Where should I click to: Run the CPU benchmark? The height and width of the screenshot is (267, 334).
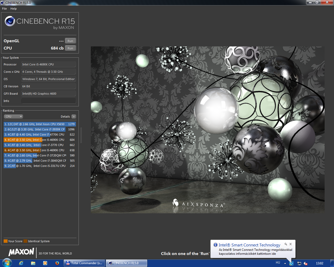click(70, 48)
